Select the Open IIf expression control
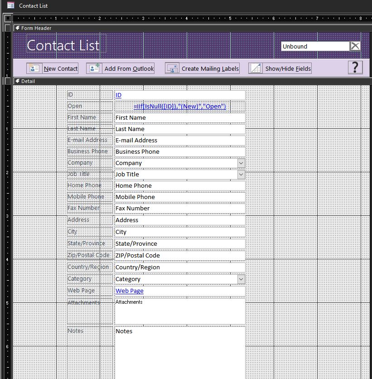 (180, 106)
